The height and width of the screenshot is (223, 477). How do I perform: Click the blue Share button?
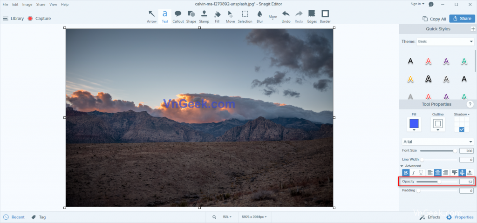pos(462,19)
